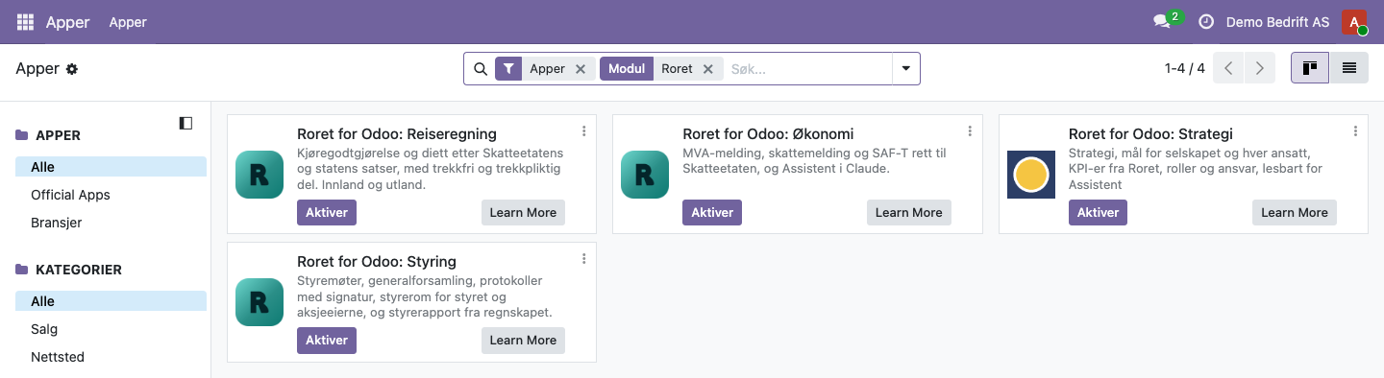Screen dimensions: 1384x378
Task: Select the Salg category
Action: pyautogui.click(x=111, y=329)
